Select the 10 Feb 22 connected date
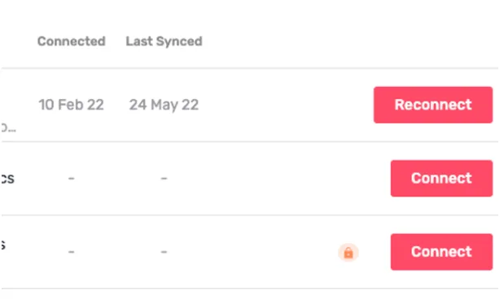 [71, 105]
